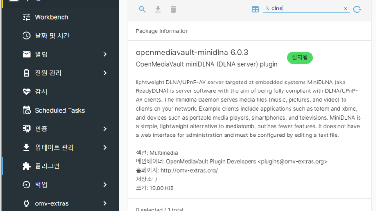Click the 0 selected / 1 total status

click(159, 209)
